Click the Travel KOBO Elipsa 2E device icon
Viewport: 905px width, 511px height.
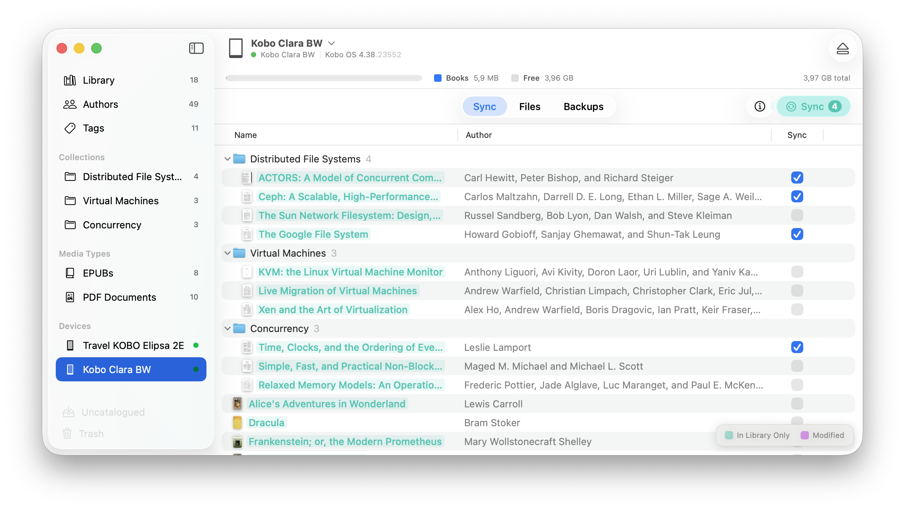[x=70, y=345]
